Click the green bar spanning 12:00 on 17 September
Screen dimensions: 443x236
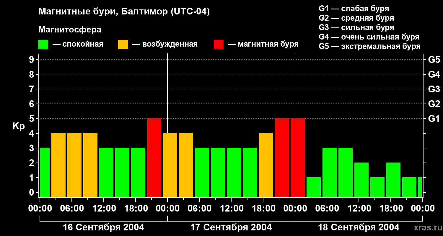tap(234, 172)
